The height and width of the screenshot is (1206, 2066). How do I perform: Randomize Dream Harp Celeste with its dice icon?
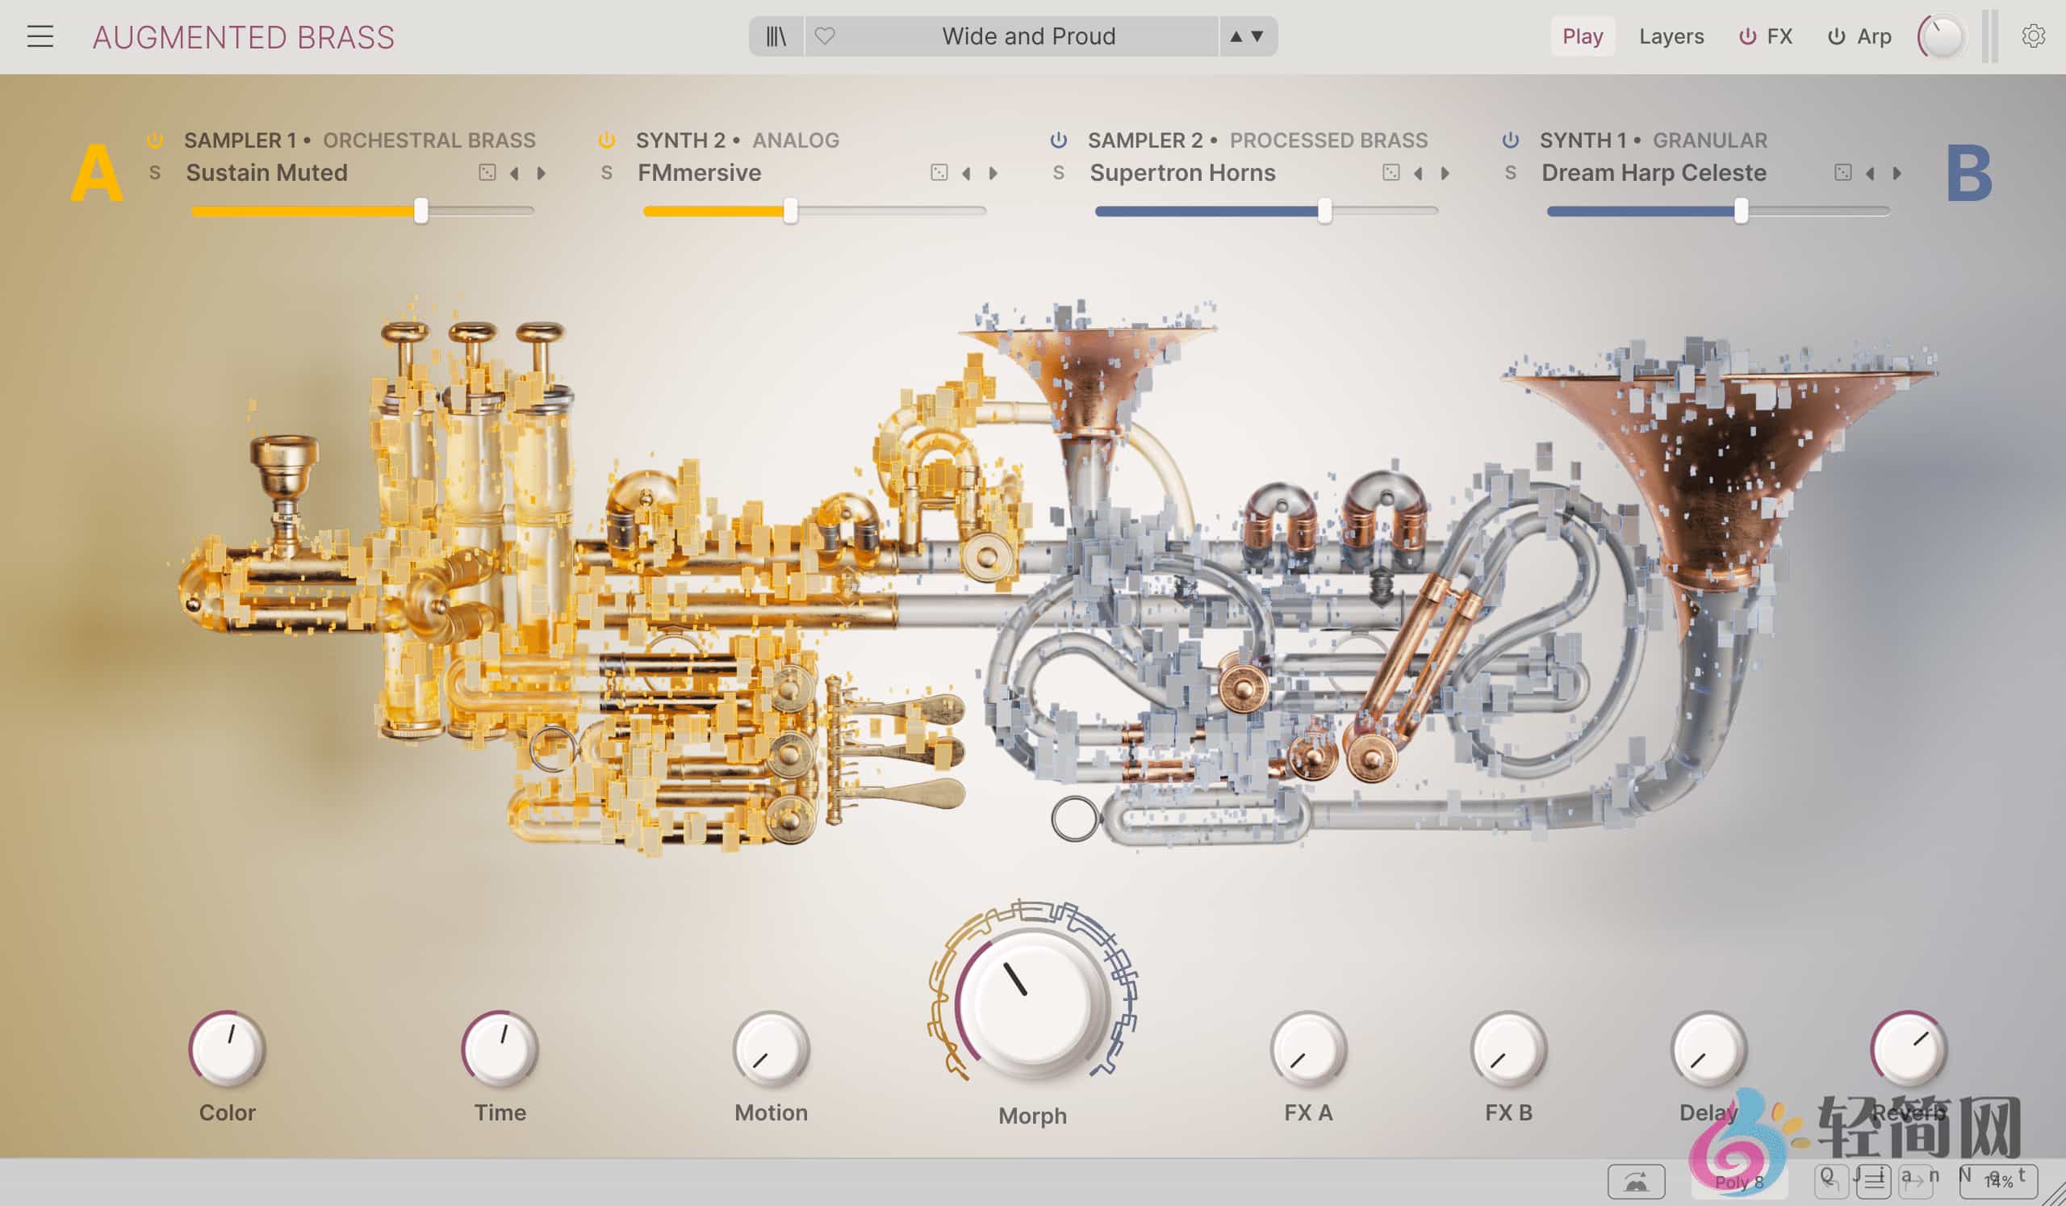pos(1844,173)
